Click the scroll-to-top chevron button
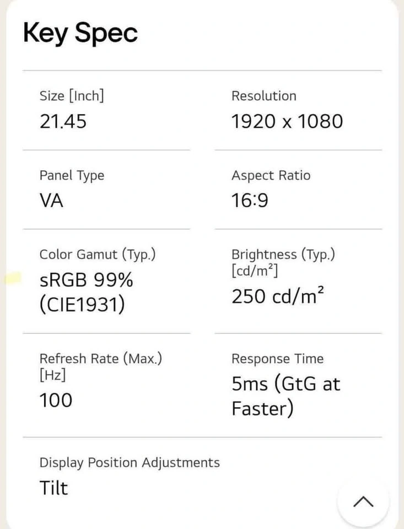This screenshot has height=529, width=404. coord(363,501)
